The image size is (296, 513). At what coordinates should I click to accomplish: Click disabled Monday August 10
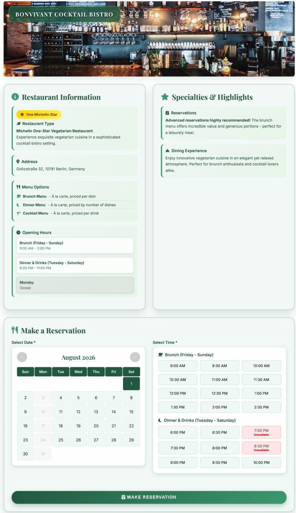coord(43,412)
